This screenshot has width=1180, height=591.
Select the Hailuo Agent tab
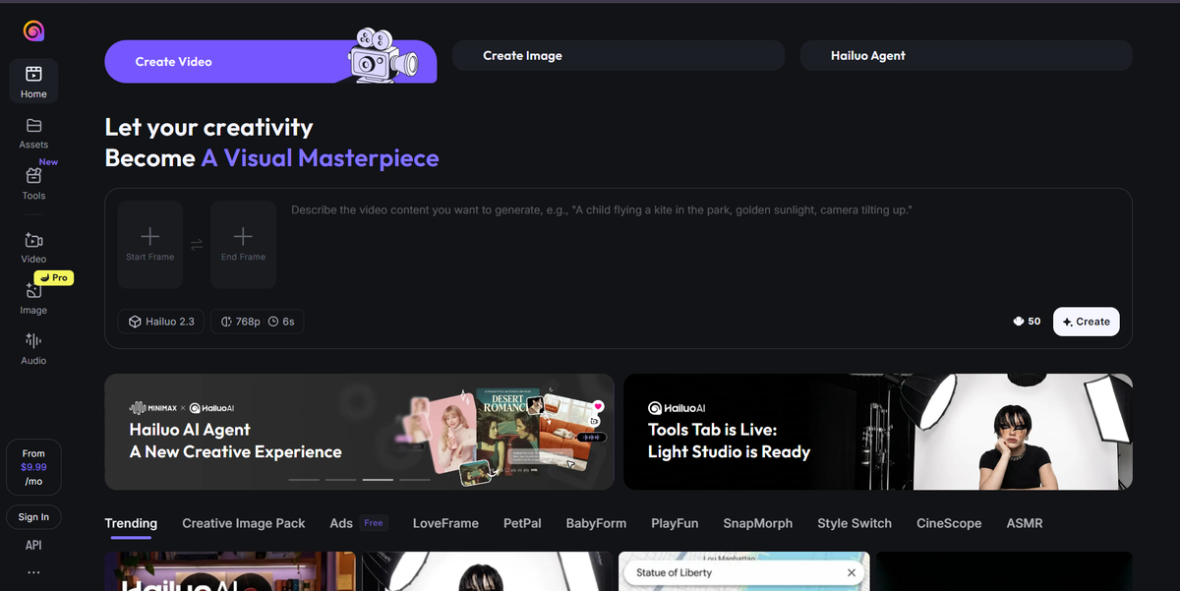967,56
